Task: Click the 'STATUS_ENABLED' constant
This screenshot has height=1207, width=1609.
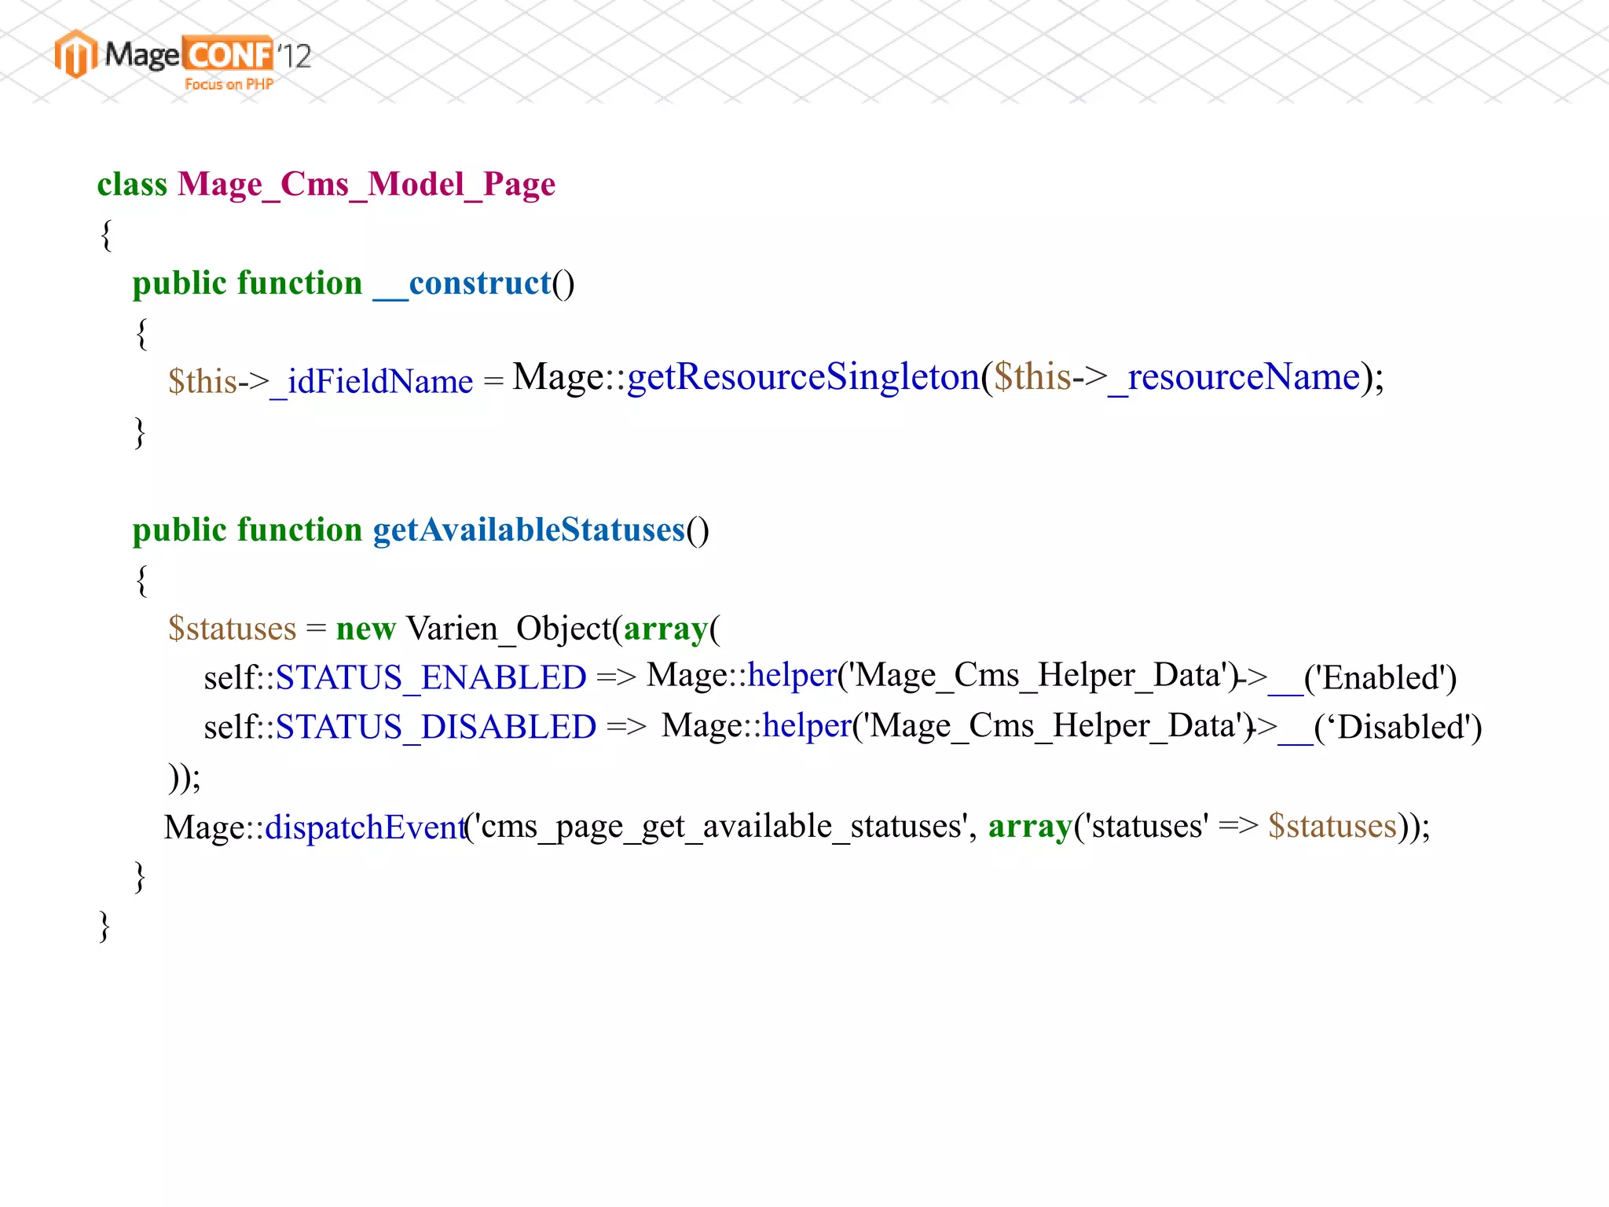Action: (431, 678)
